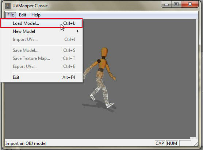The image size is (203, 150).
Task: Click the 'Import an OBJ model' status text
Action: click(x=26, y=143)
